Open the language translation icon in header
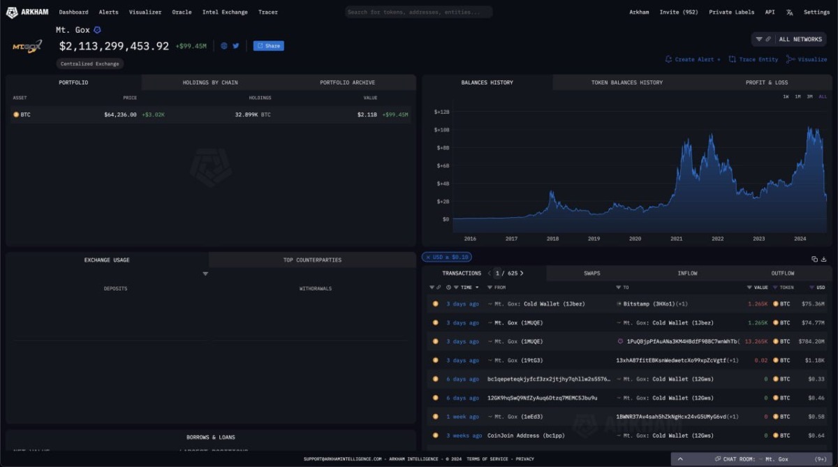Viewport: 838px width, 467px height. [789, 12]
